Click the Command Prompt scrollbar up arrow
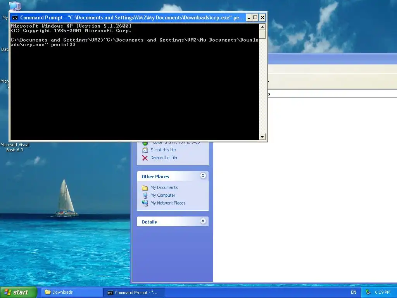The height and width of the screenshot is (298, 397). (x=262, y=27)
